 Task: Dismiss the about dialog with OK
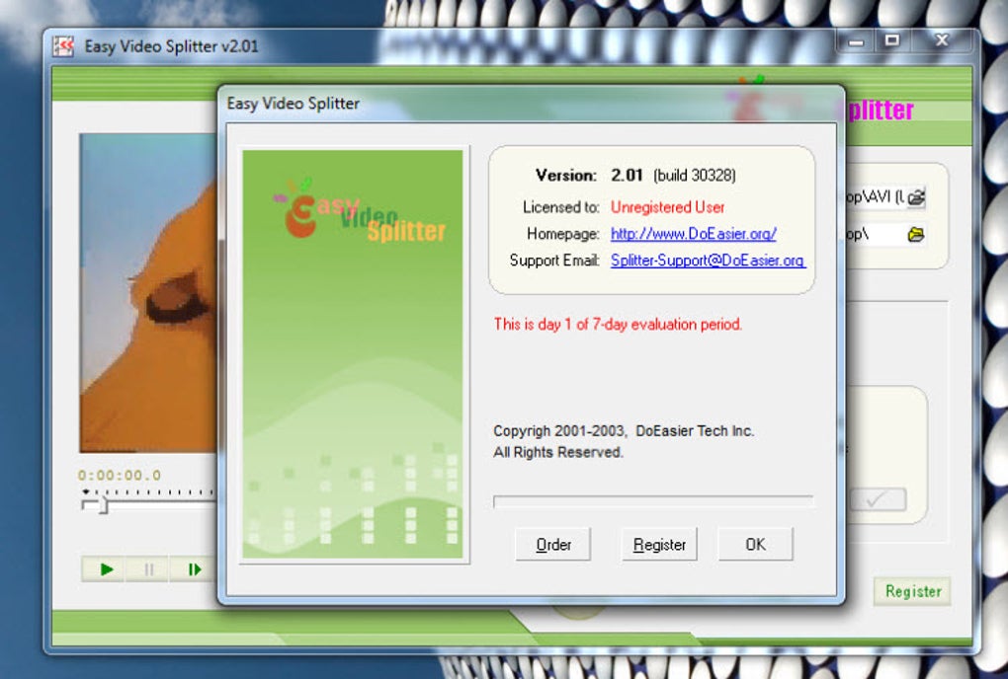[755, 544]
